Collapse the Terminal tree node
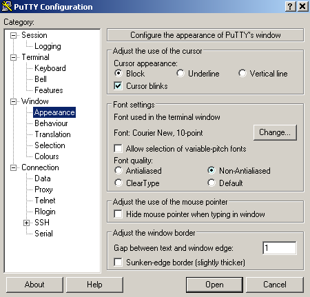Screen dimensions: 310x297 pyautogui.click(x=14, y=57)
